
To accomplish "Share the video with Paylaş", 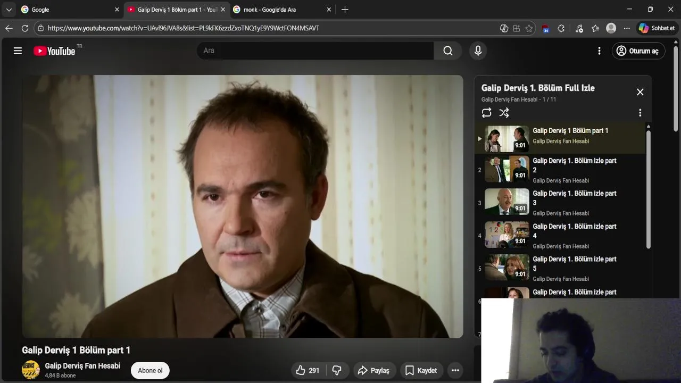I will pyautogui.click(x=373, y=370).
